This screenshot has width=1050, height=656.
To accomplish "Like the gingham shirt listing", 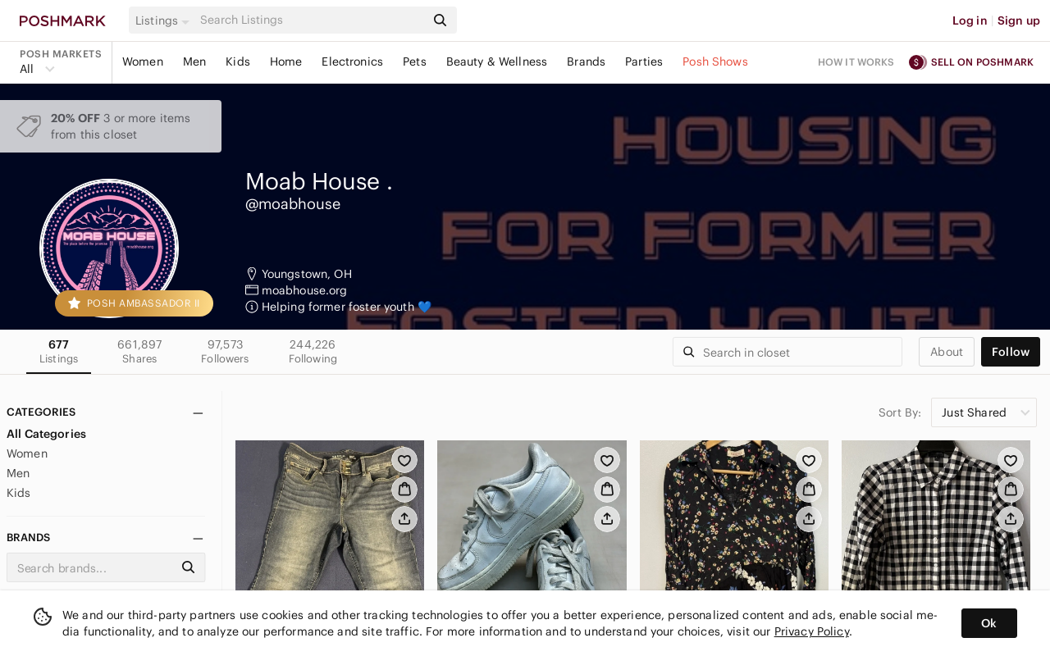I will tap(1011, 460).
